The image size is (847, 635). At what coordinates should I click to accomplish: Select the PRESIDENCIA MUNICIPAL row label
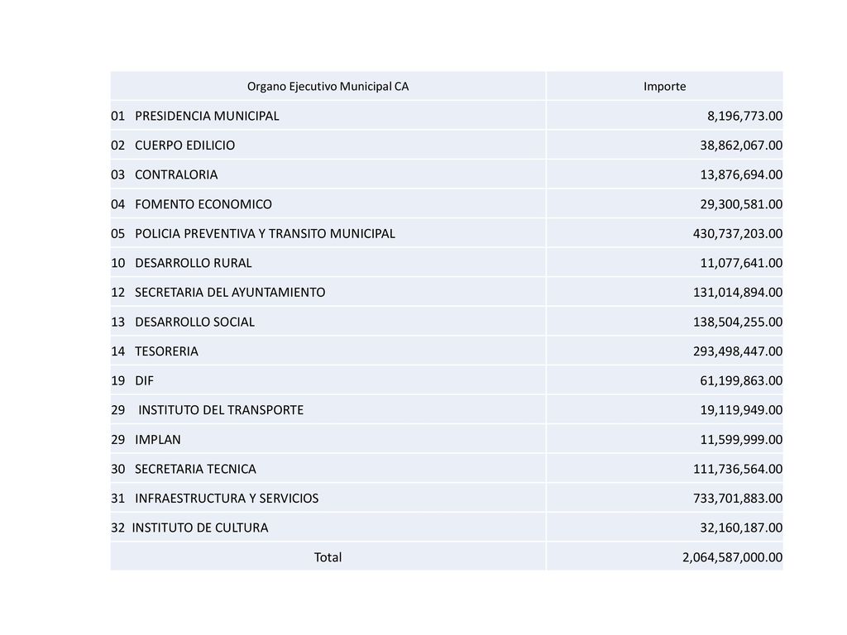207,116
